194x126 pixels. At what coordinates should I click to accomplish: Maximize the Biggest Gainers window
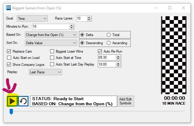pos(170,8)
